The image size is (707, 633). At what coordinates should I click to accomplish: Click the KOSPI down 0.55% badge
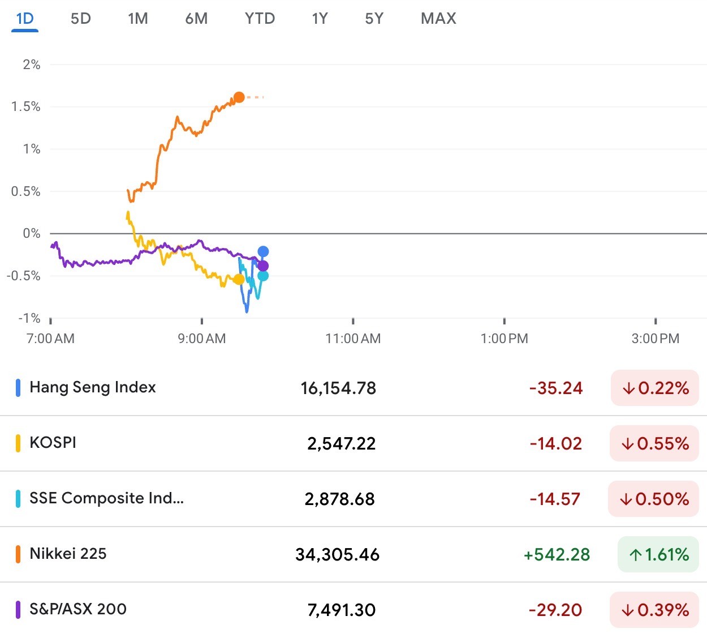point(654,443)
